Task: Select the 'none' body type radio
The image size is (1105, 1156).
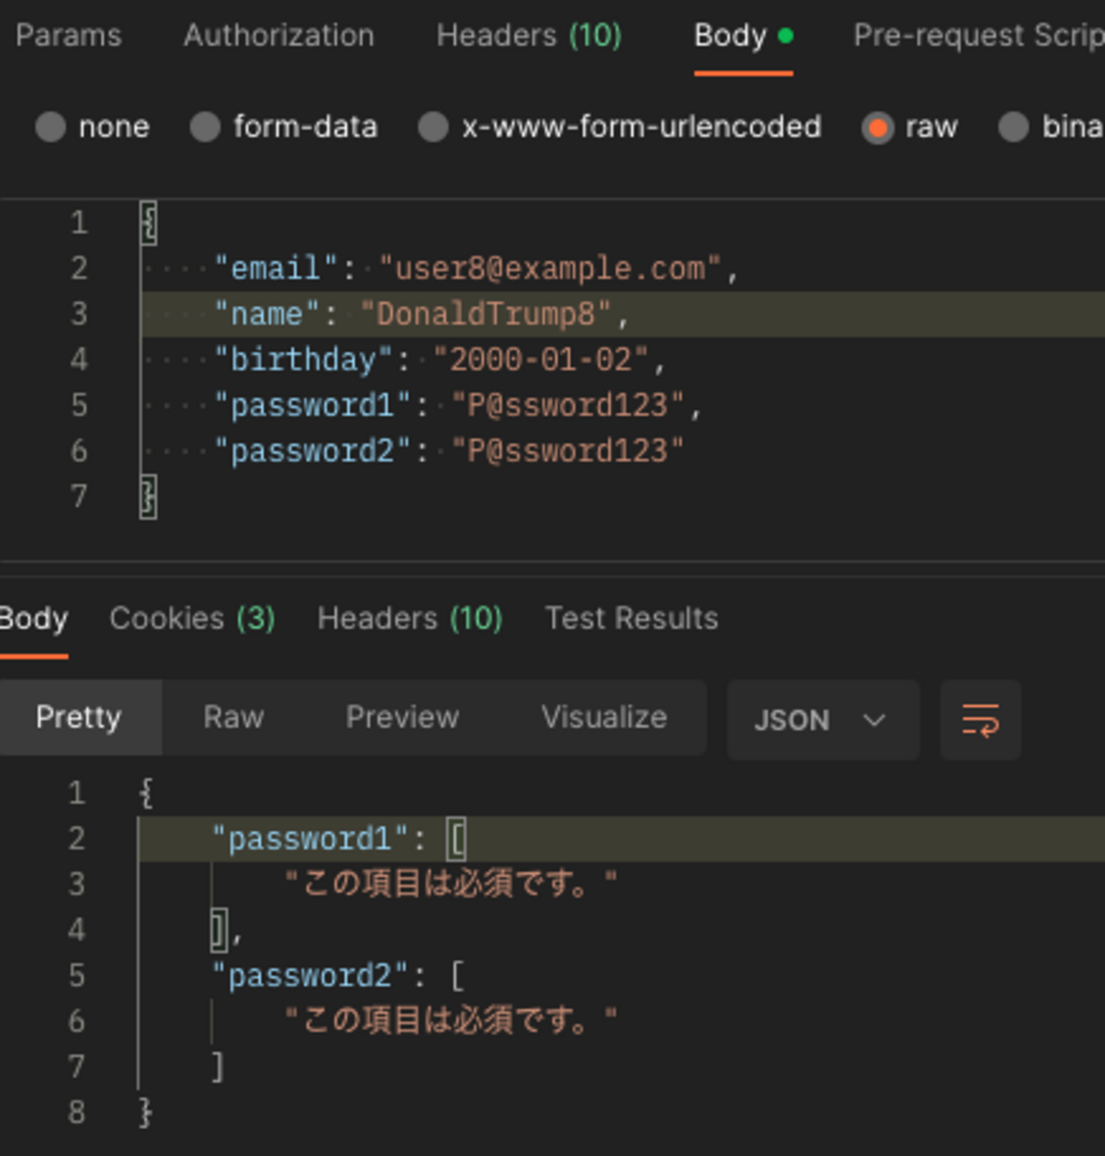Action: (x=51, y=127)
